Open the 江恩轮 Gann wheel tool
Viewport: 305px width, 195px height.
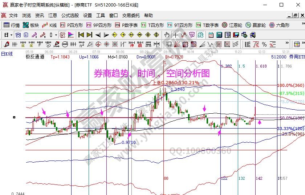(232, 25)
